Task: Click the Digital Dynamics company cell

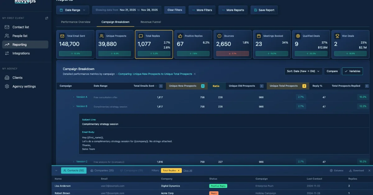Action: [x=170, y=186]
